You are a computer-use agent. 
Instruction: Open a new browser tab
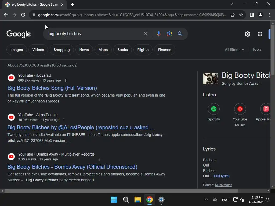pos(73,5)
